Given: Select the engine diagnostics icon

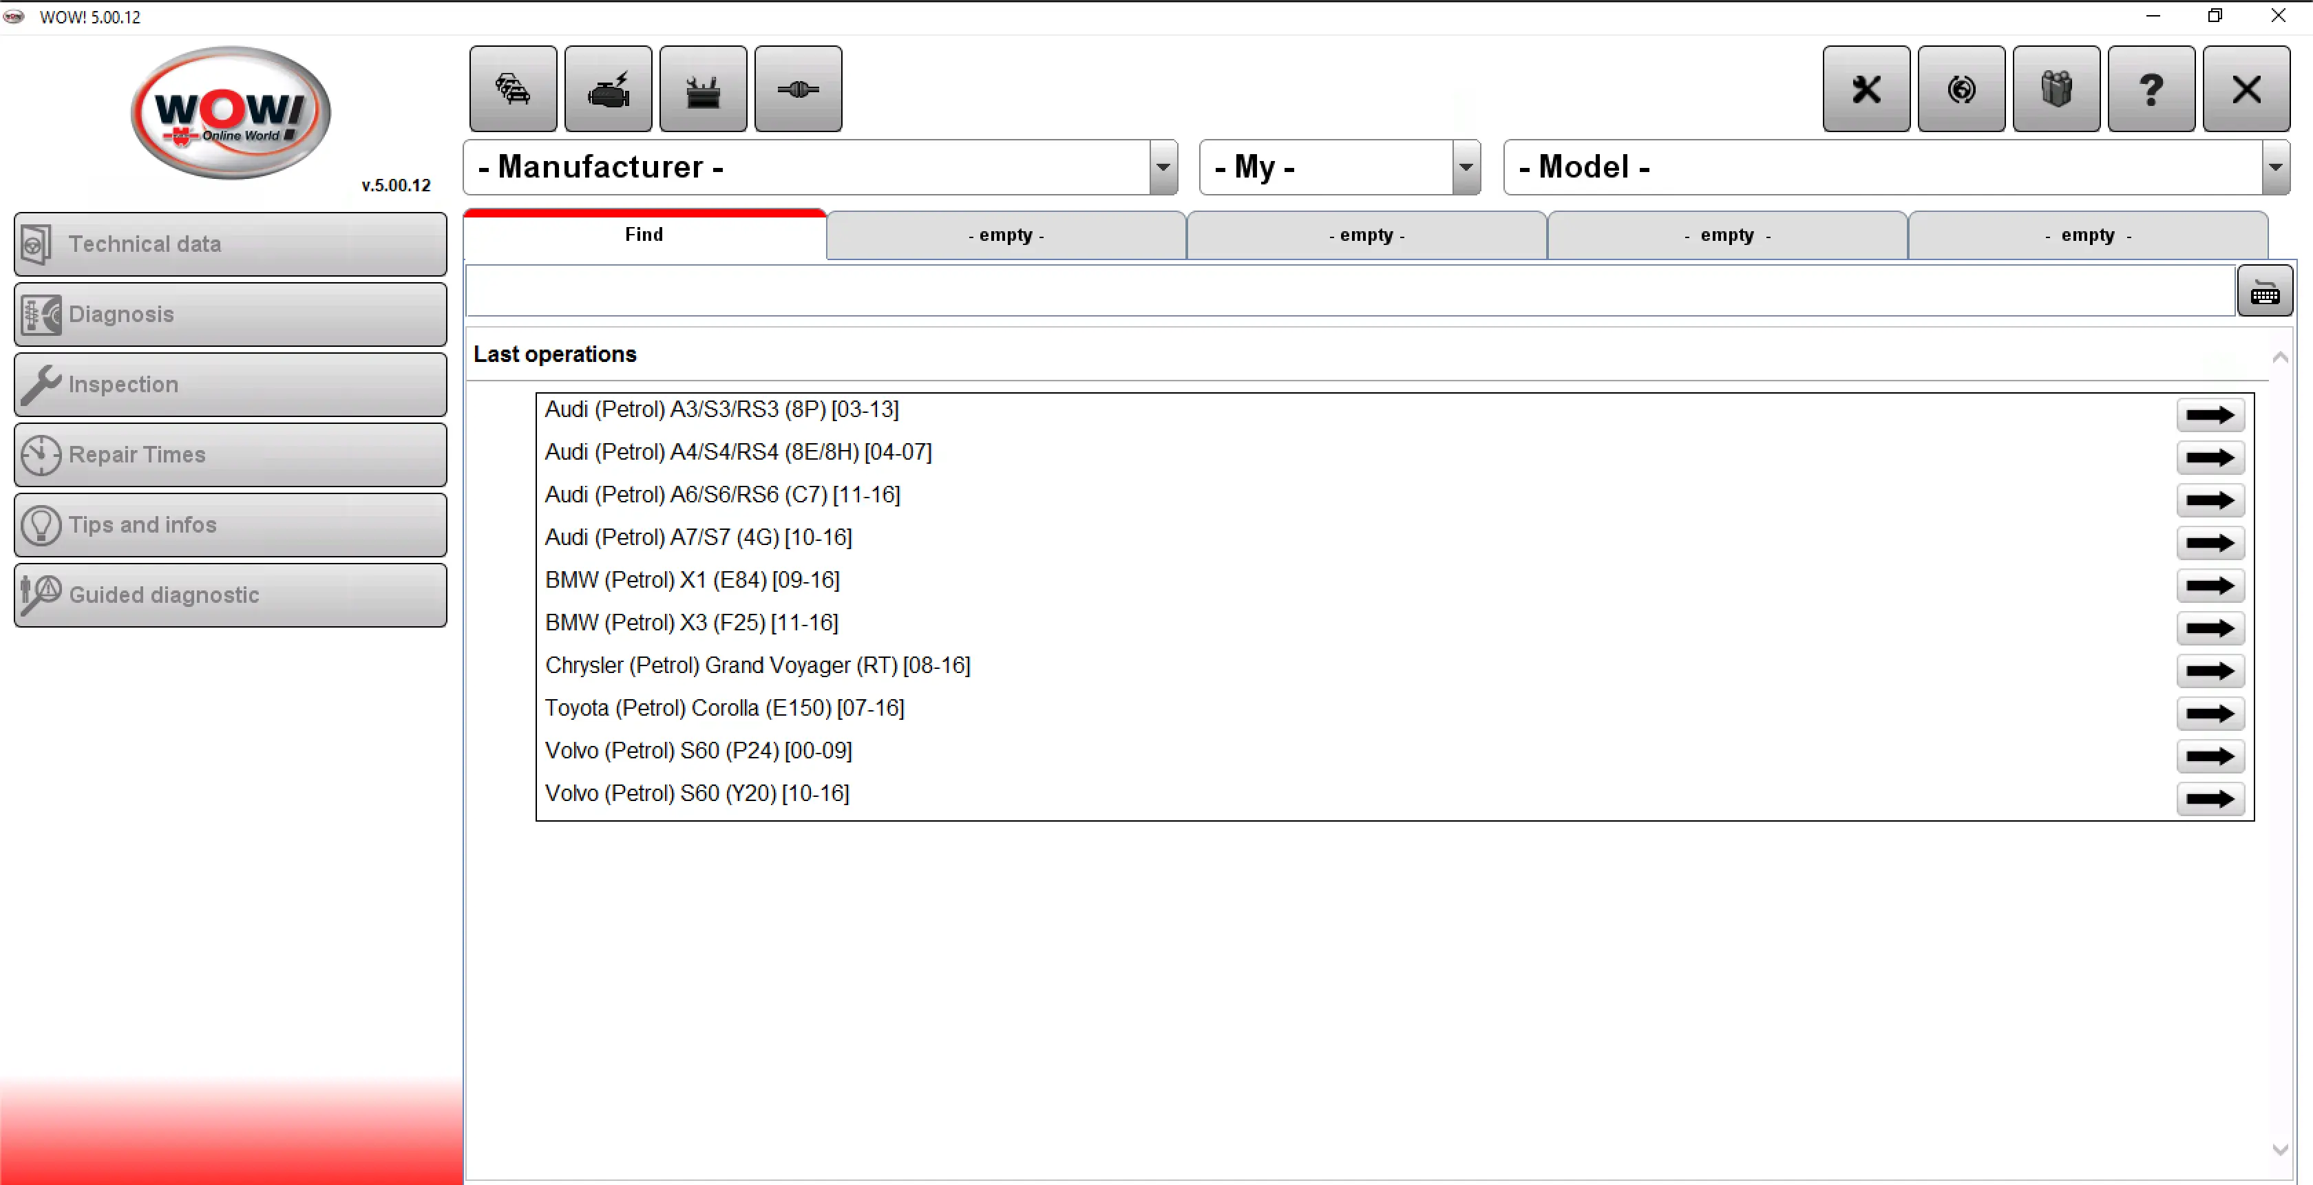Looking at the screenshot, I should coord(608,88).
